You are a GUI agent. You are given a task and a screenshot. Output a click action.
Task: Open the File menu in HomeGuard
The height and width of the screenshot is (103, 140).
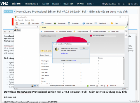[16, 20]
